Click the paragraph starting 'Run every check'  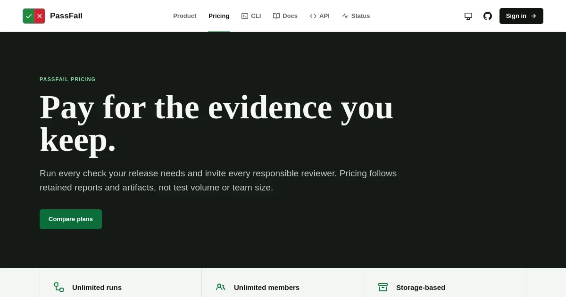tap(218, 181)
